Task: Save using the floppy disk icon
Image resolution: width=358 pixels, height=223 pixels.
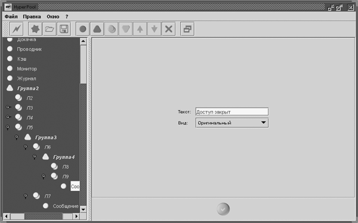Action: 64,29
